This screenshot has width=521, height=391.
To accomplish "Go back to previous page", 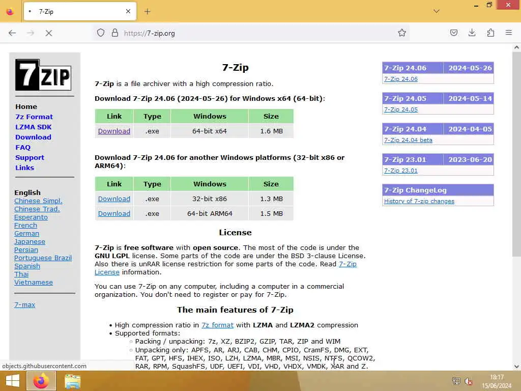I will (12, 33).
